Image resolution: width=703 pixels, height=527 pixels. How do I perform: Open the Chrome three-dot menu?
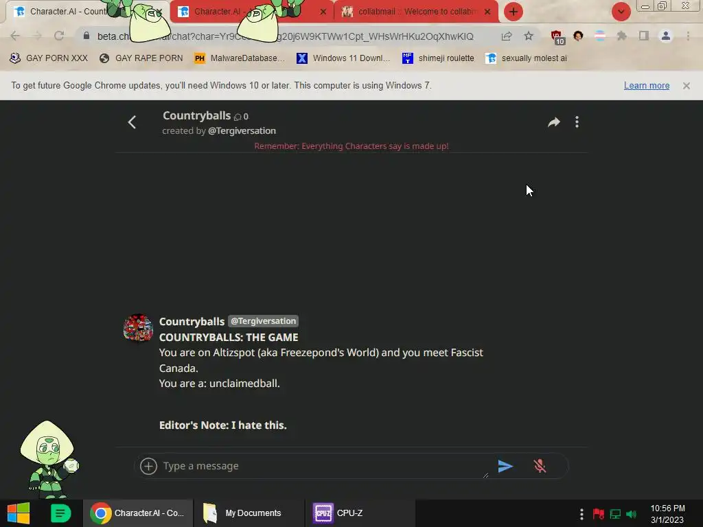688,36
